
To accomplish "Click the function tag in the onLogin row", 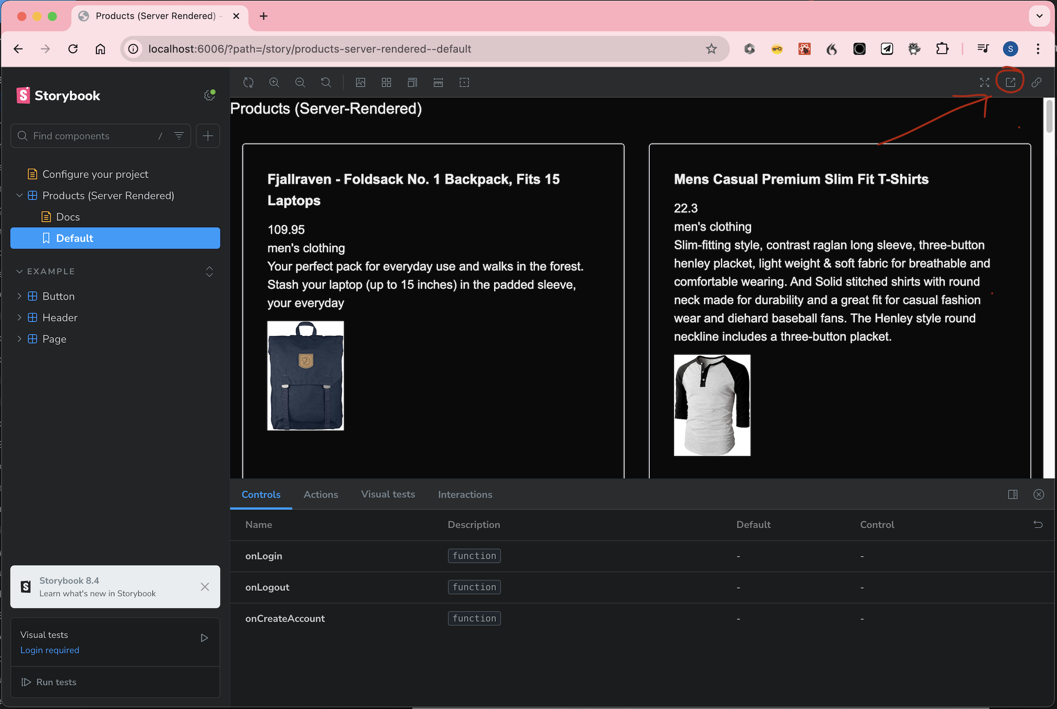I will [474, 556].
